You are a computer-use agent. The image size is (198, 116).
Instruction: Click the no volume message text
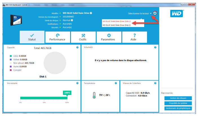point(121,60)
